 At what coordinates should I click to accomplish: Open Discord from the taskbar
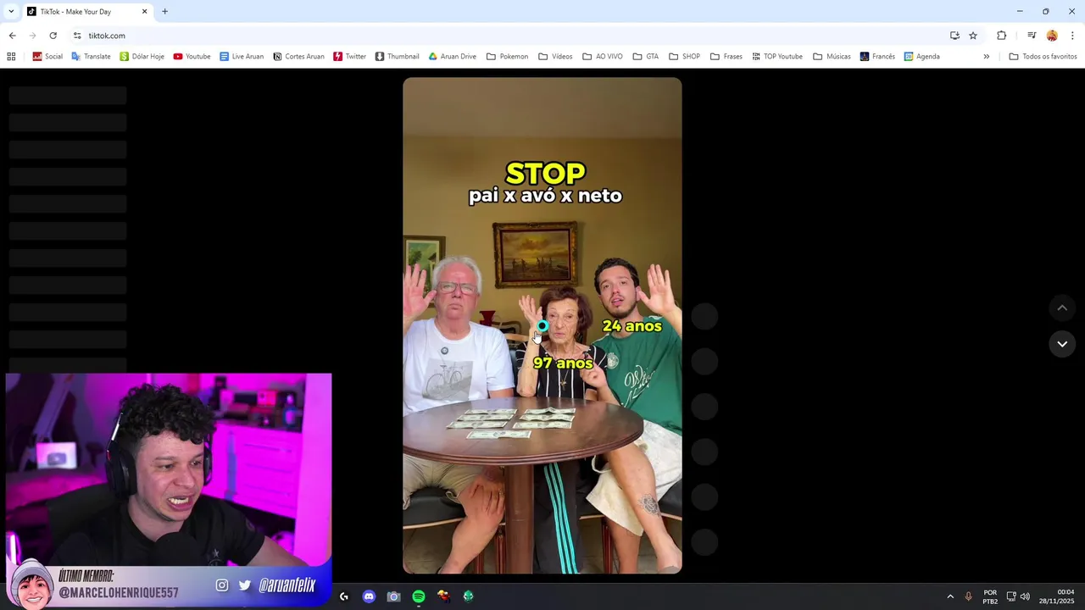tap(369, 596)
